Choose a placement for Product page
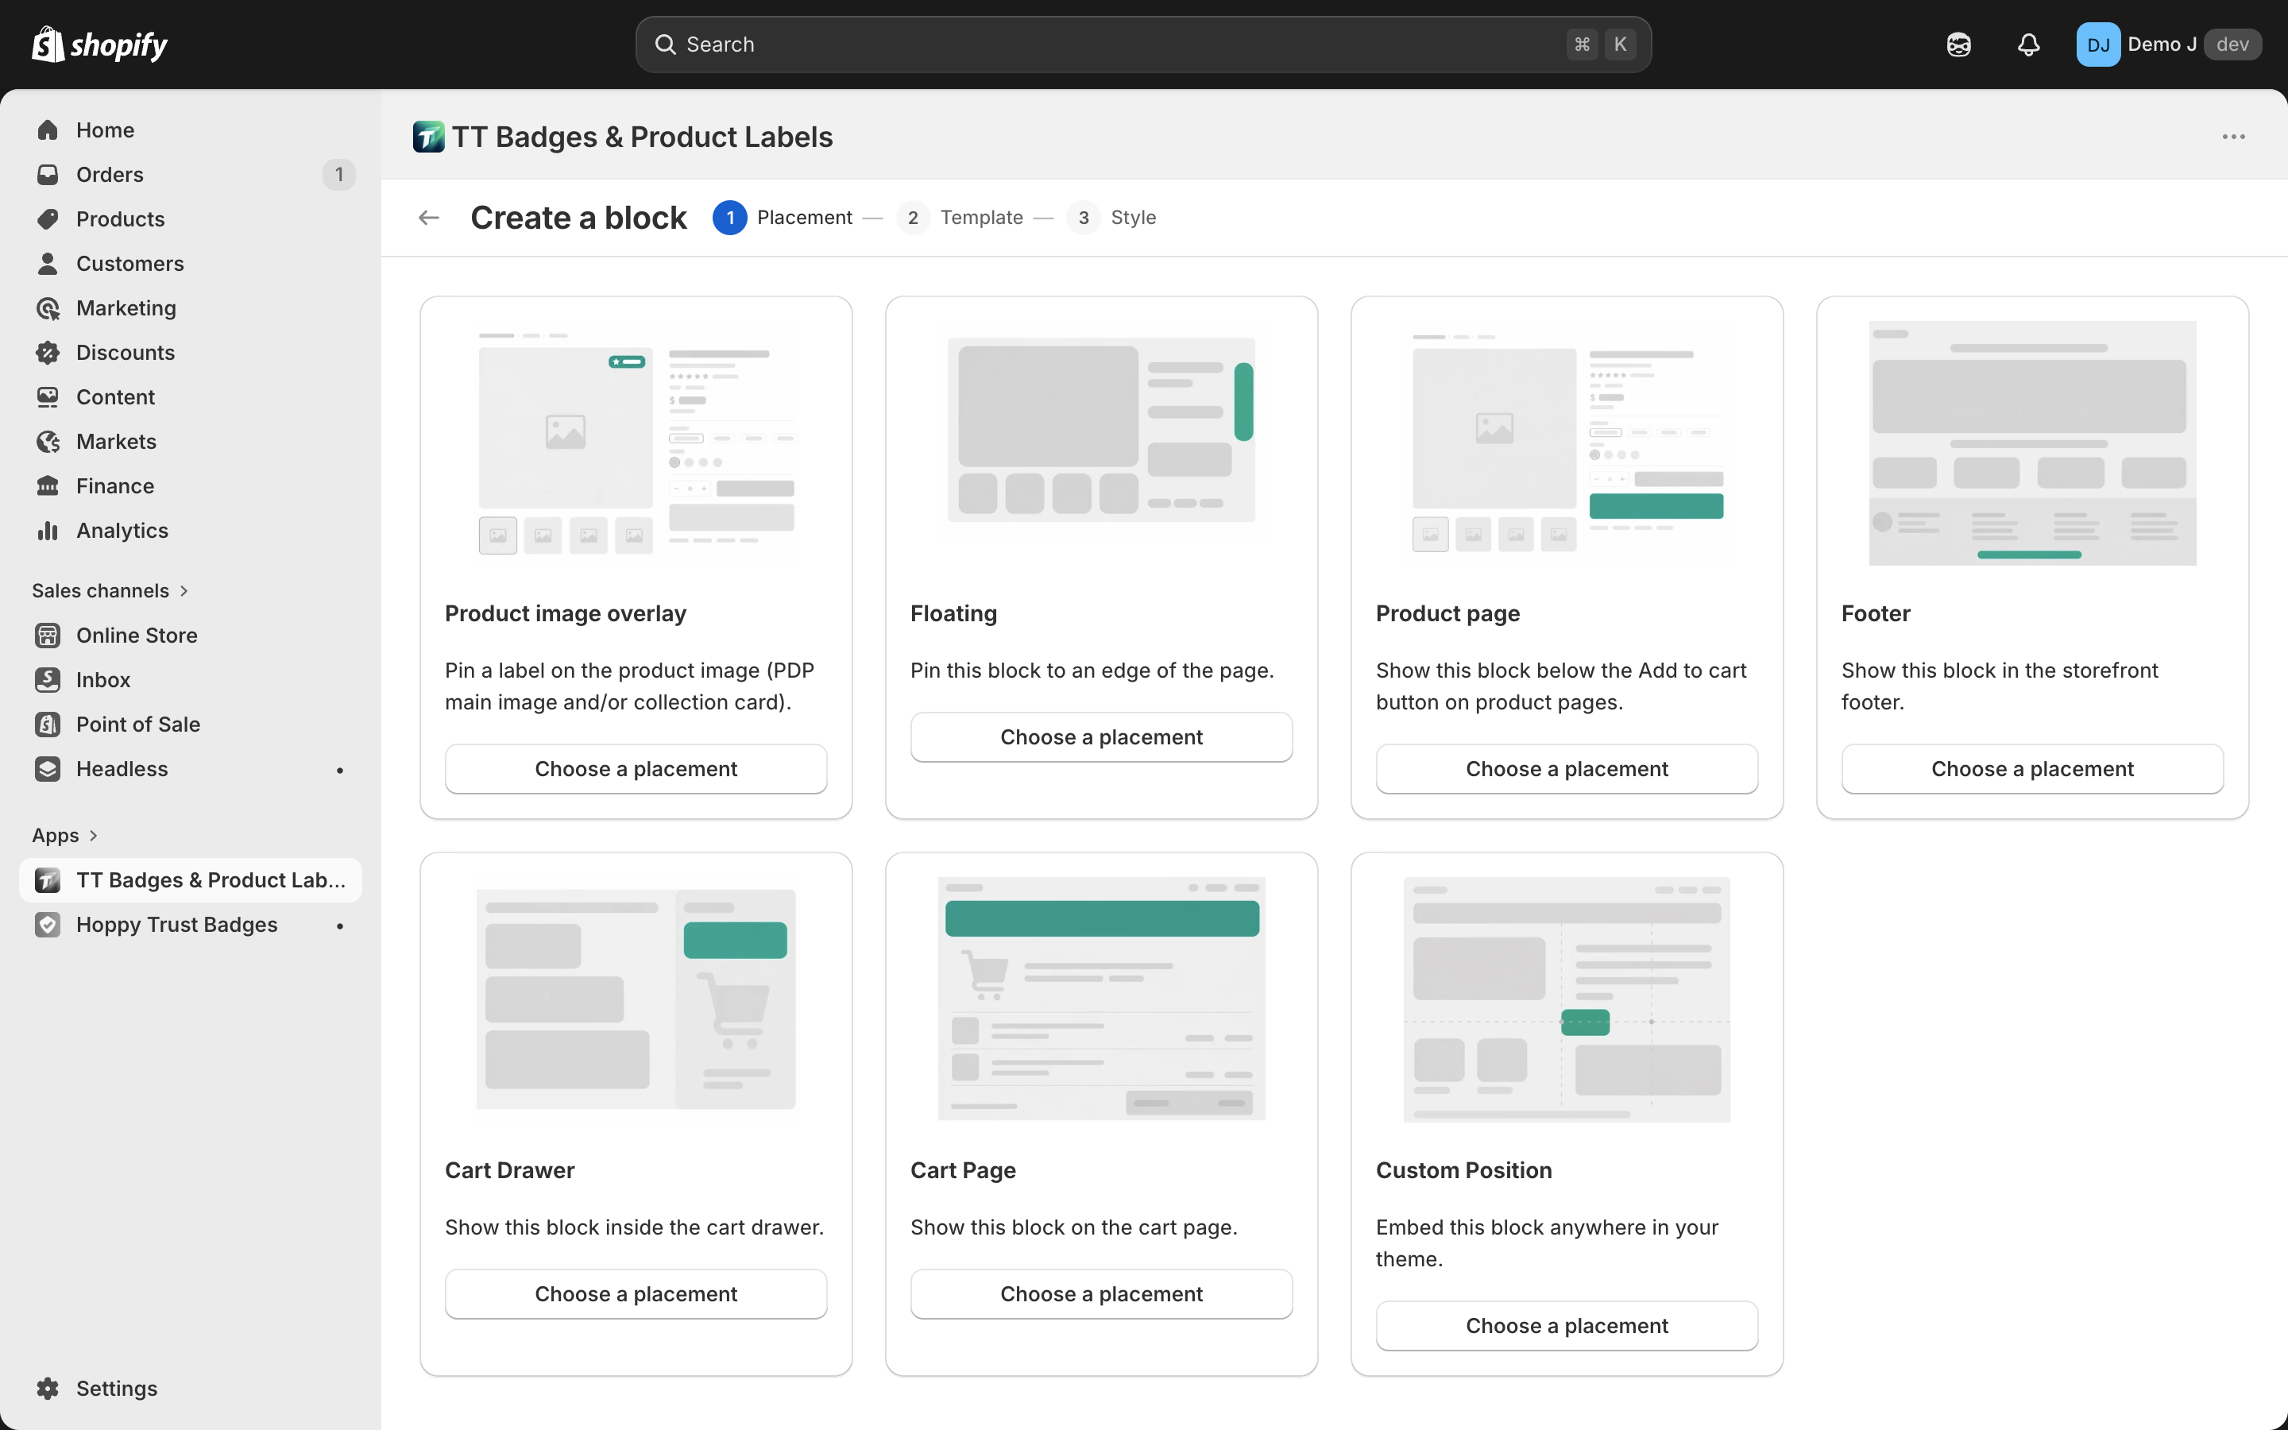Image resolution: width=2288 pixels, height=1430 pixels. [x=1567, y=769]
